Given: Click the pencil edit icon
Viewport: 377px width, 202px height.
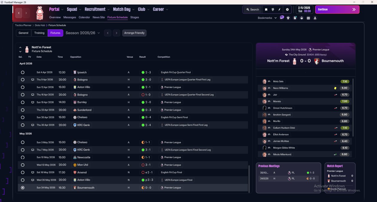Looking at the screenshot, I should click(x=280, y=9).
